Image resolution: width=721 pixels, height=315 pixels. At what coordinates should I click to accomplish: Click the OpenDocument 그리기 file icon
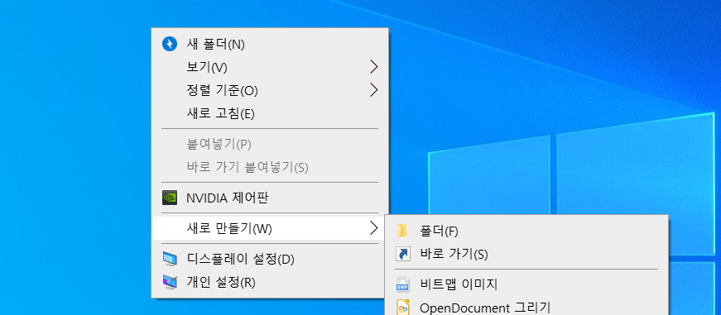tap(403, 307)
